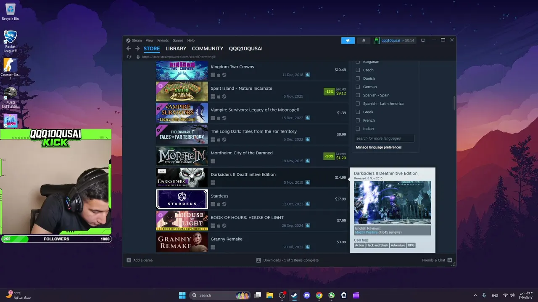Click the Downloads status icon
Viewport: 538px width, 302px height.
pyautogui.click(x=258, y=260)
